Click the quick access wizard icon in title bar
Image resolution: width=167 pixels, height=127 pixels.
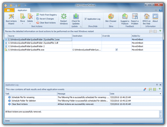(x=19, y=6)
